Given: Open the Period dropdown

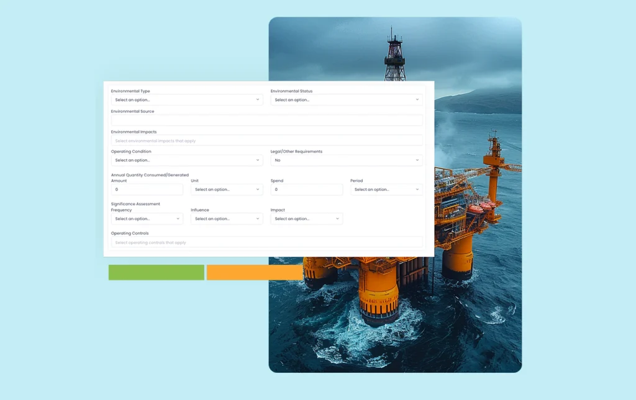Looking at the screenshot, I should pyautogui.click(x=386, y=189).
